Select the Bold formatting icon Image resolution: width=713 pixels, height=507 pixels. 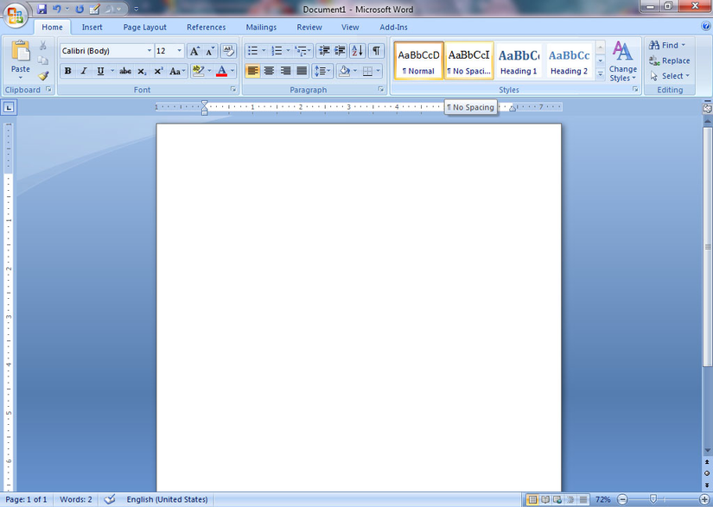click(67, 71)
